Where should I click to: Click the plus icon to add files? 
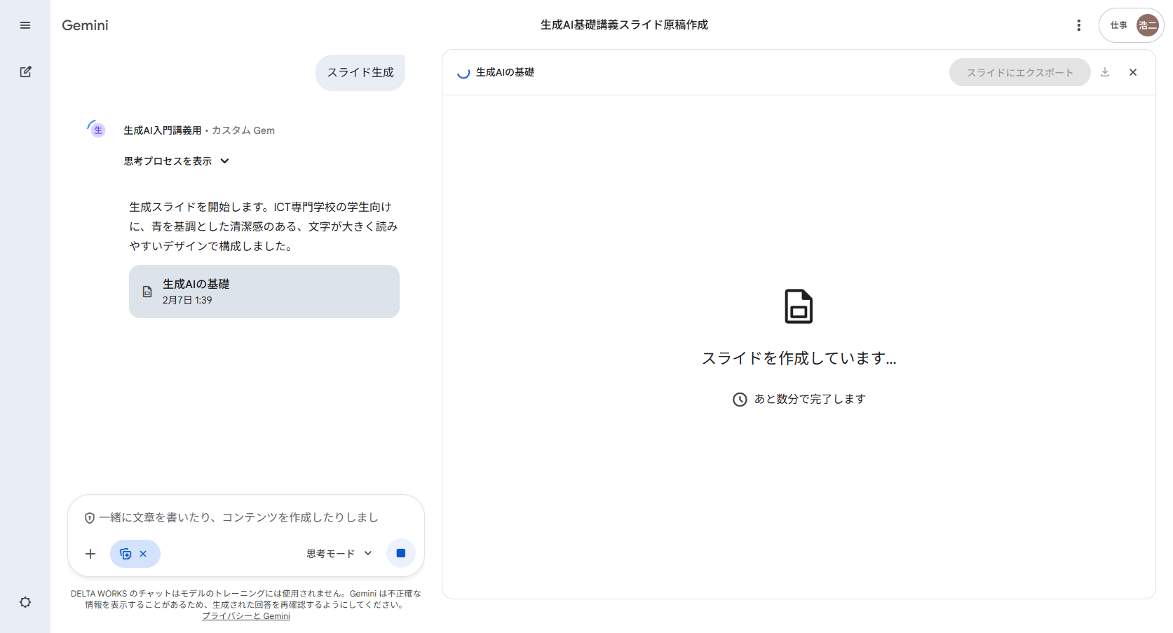pyautogui.click(x=90, y=554)
